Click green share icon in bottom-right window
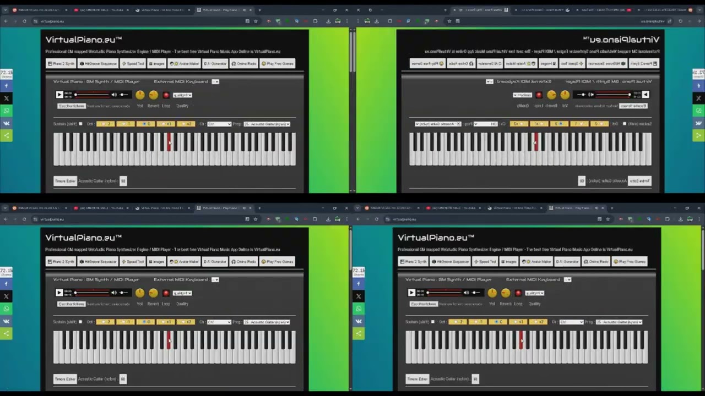The width and height of the screenshot is (705, 396). [359, 334]
